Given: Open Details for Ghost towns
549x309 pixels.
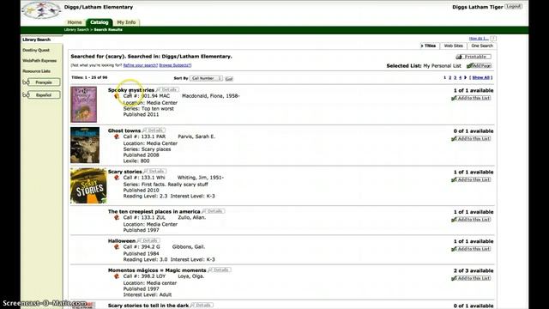Looking at the screenshot, I should click(154, 130).
